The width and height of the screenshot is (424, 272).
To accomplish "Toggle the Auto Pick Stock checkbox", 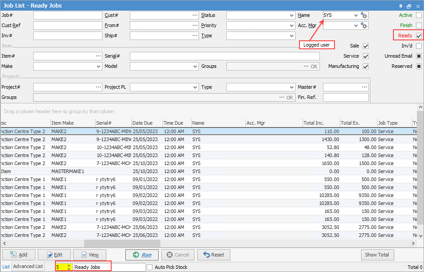I will (150, 267).
